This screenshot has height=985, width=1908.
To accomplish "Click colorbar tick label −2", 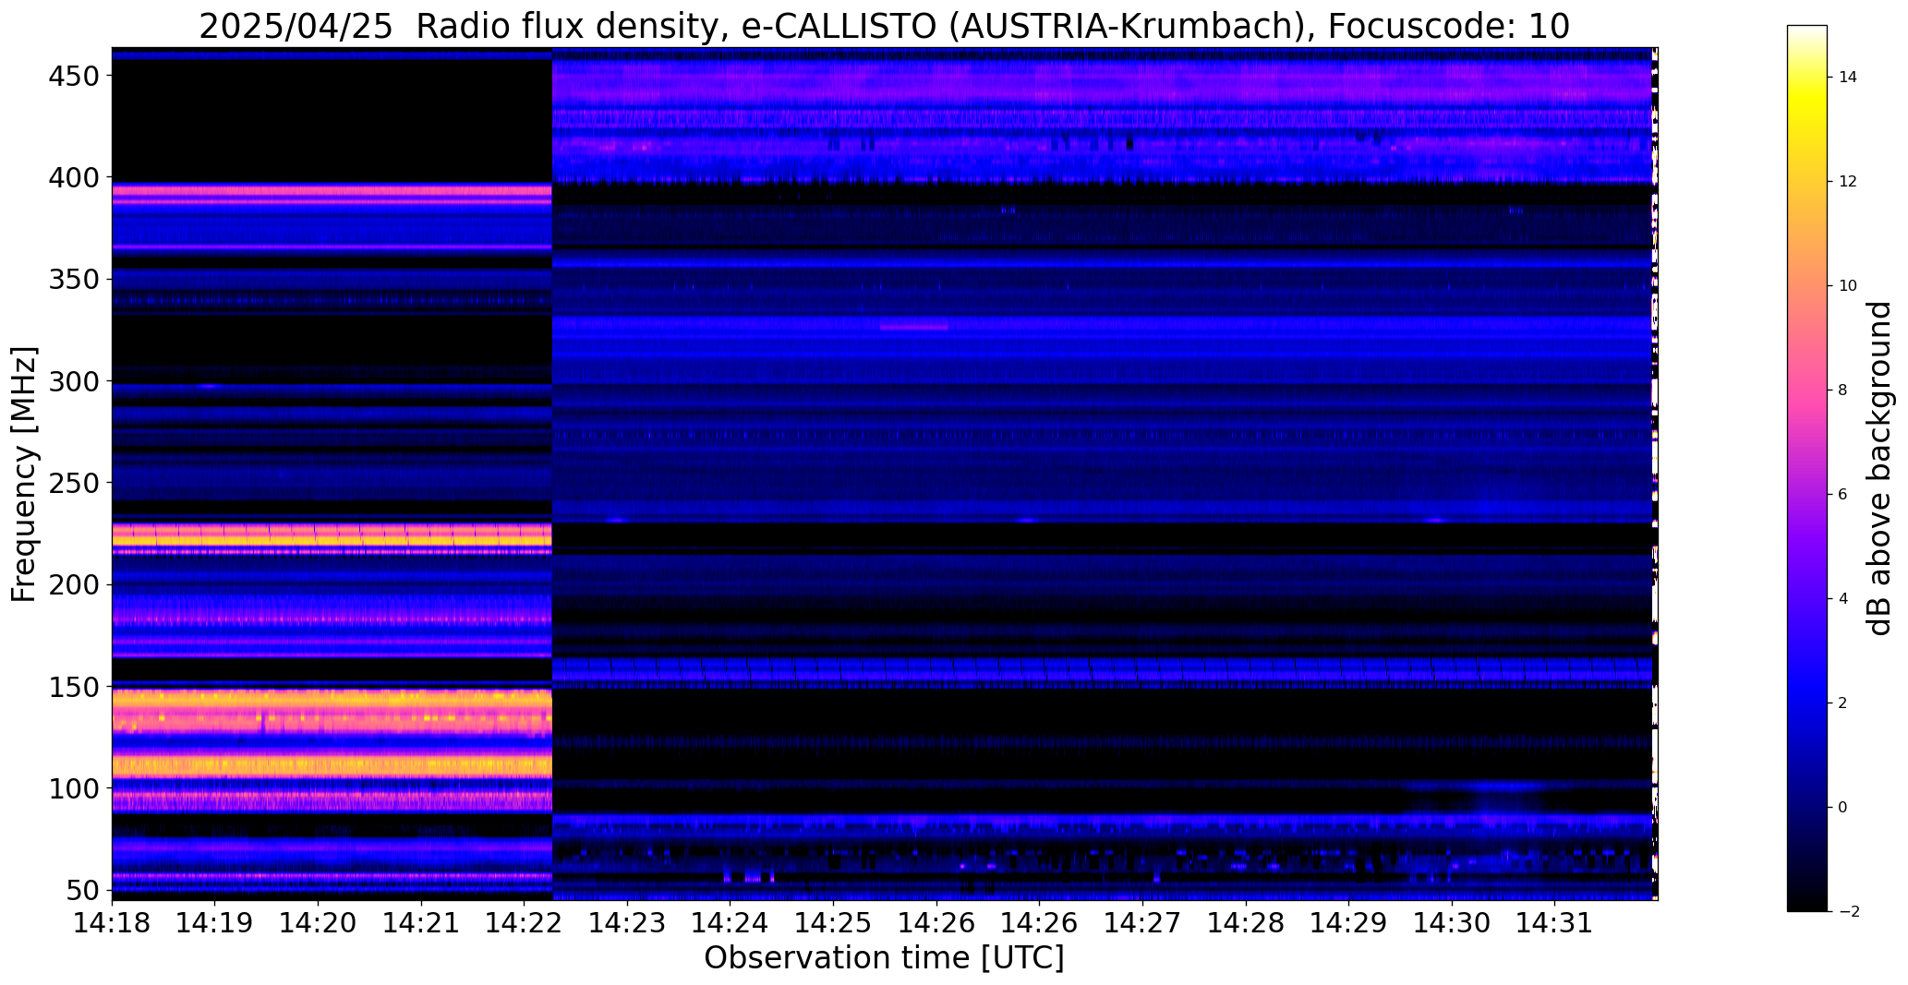I will [x=1848, y=912].
